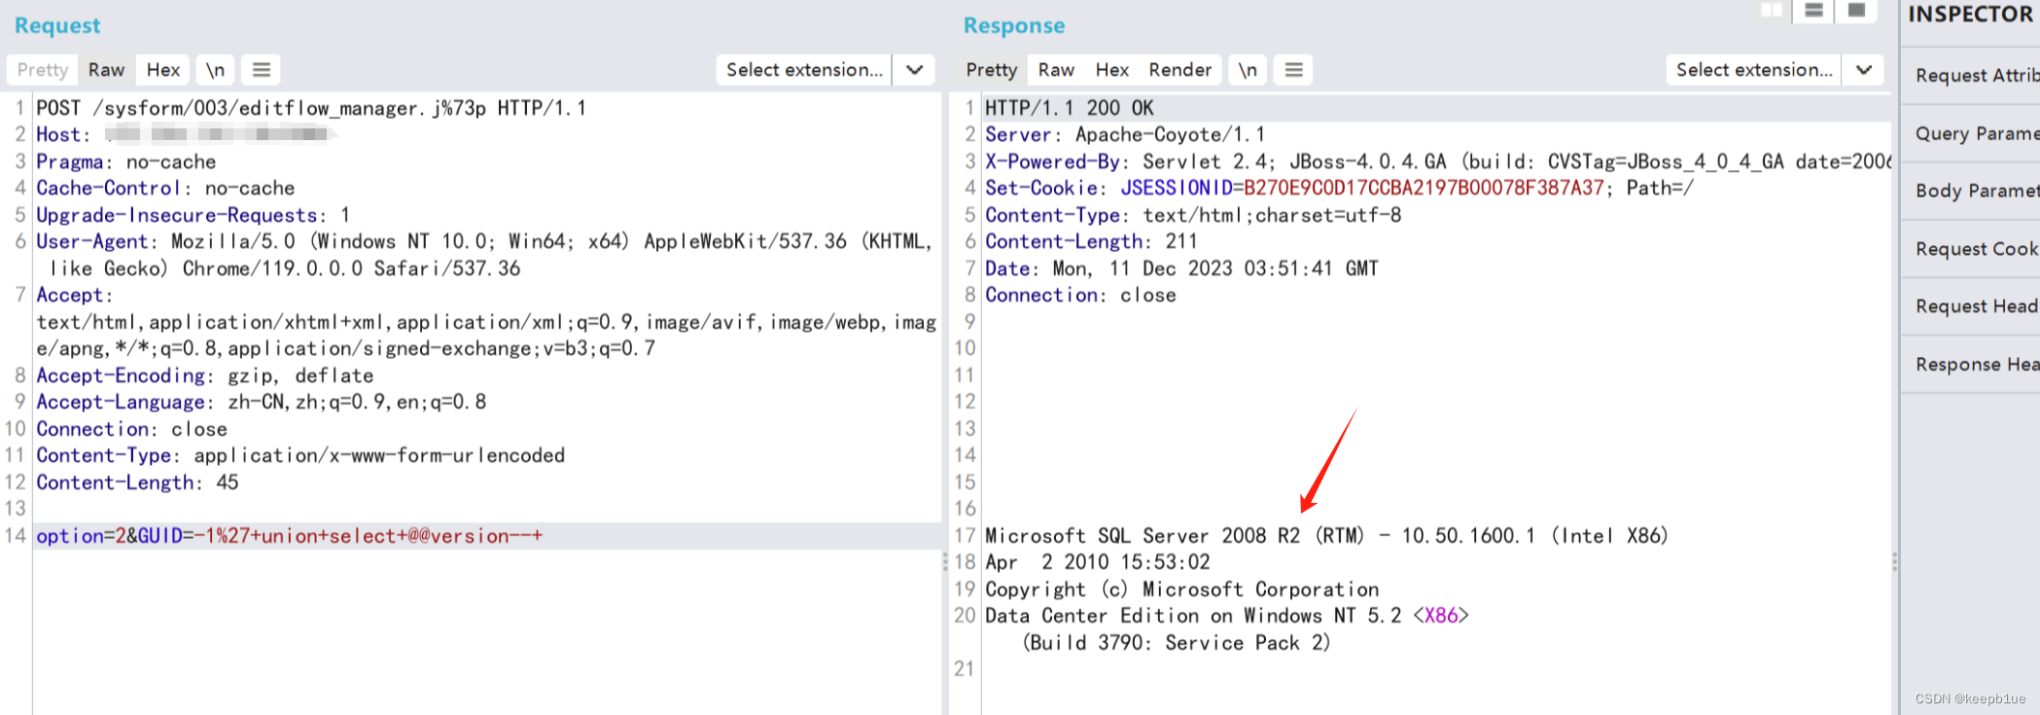Click the Accept-Encoding header line
Image resolution: width=2040 pixels, height=715 pixels.
205,375
